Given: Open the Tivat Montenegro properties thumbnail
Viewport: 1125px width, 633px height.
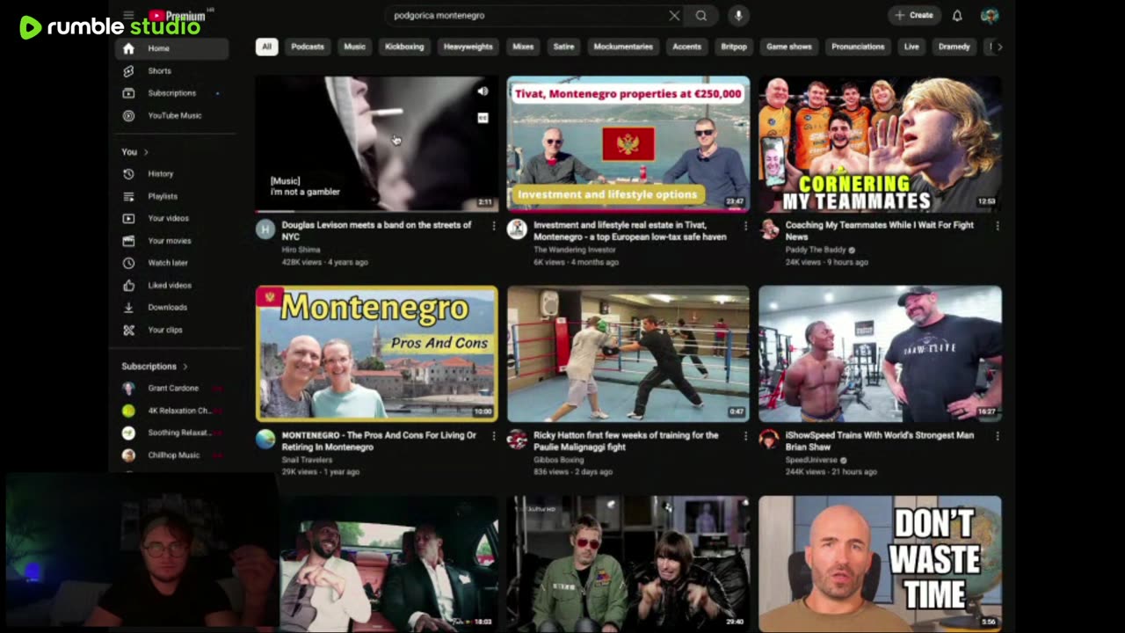Looking at the screenshot, I should click(628, 144).
